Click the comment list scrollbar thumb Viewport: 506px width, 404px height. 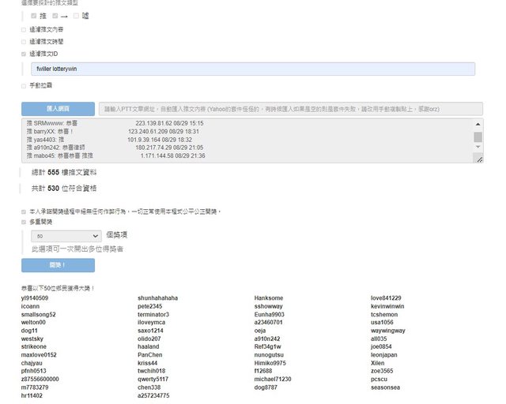pyautogui.click(x=478, y=137)
